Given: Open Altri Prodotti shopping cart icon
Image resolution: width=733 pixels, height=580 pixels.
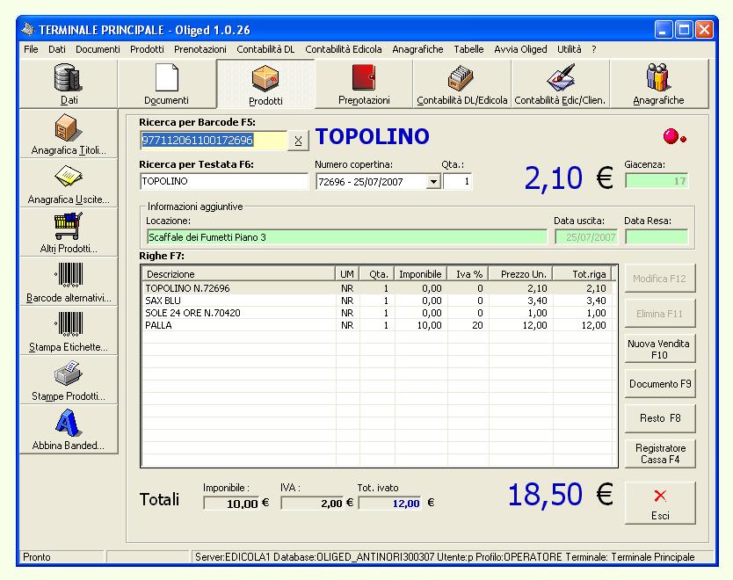Looking at the screenshot, I should coord(69,233).
